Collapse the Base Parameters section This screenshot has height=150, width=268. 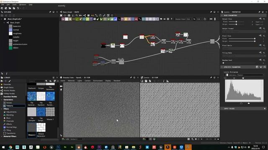(222, 15)
